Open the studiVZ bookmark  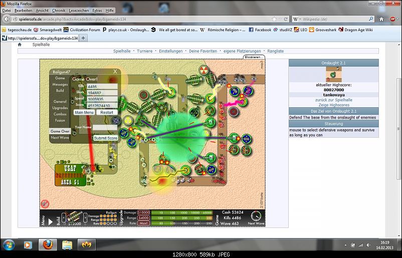coord(283,30)
